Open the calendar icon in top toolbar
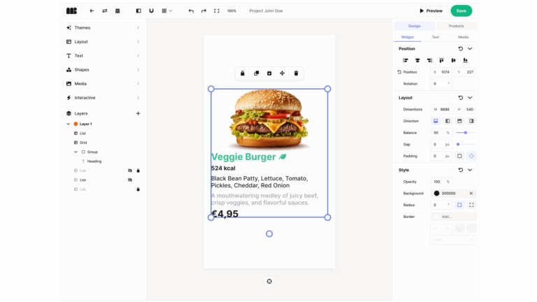 point(117,11)
